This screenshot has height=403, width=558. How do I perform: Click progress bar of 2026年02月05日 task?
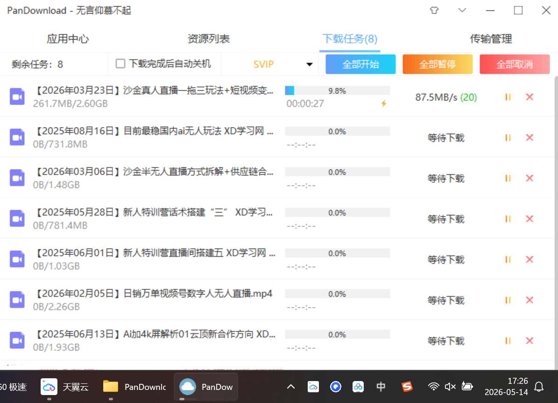(337, 294)
